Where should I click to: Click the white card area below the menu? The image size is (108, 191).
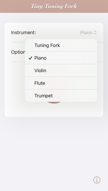(x=54, y=109)
